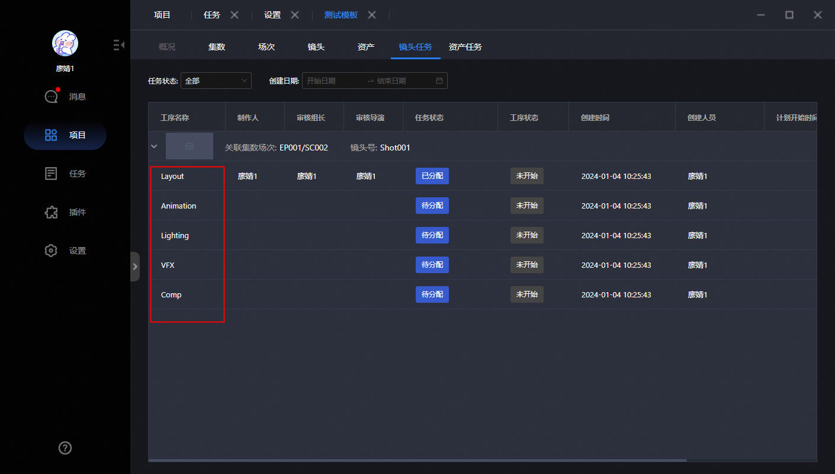This screenshot has height=474, width=835.
Task: Maximize the application window
Action: coord(789,15)
